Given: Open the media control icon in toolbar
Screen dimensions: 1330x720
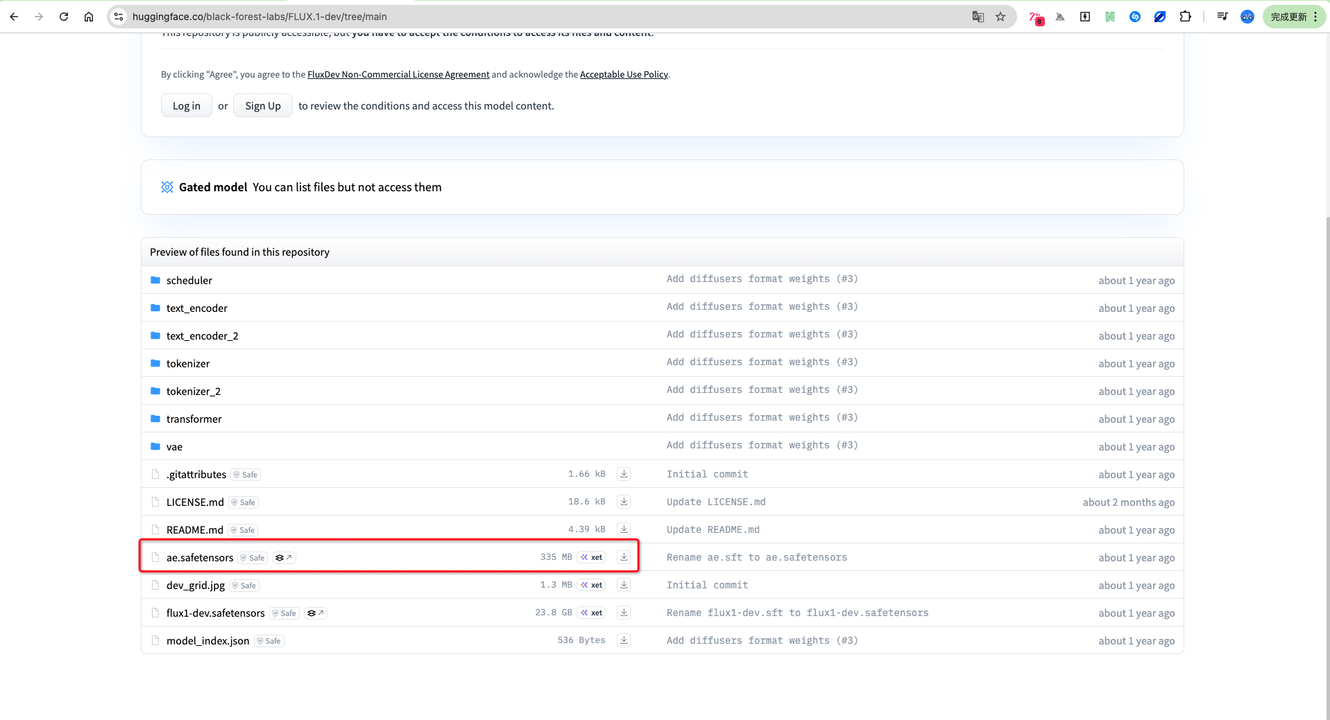Looking at the screenshot, I should [1222, 17].
